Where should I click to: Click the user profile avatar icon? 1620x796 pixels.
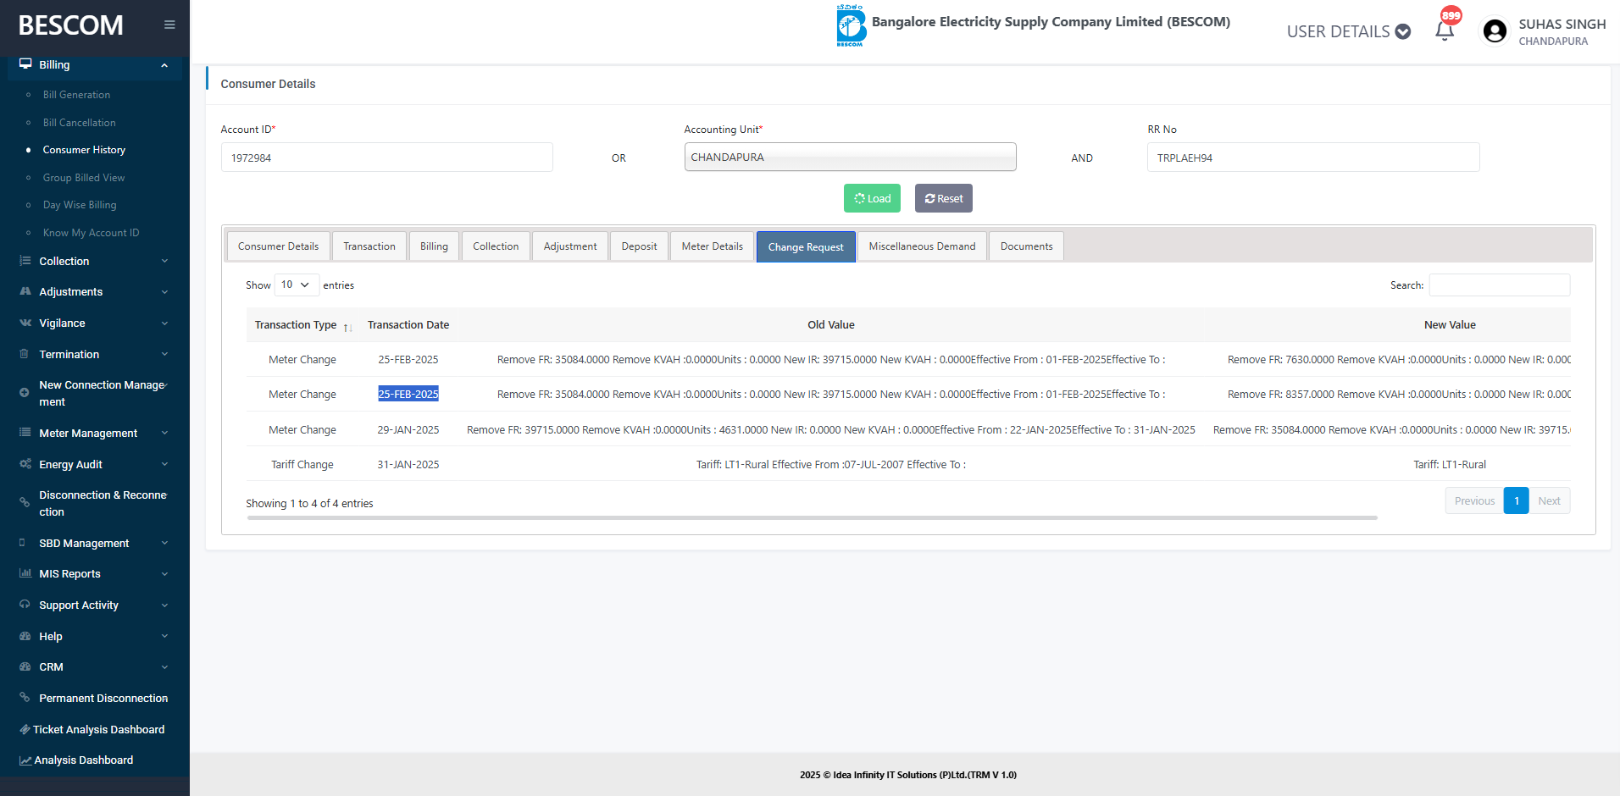(1495, 31)
